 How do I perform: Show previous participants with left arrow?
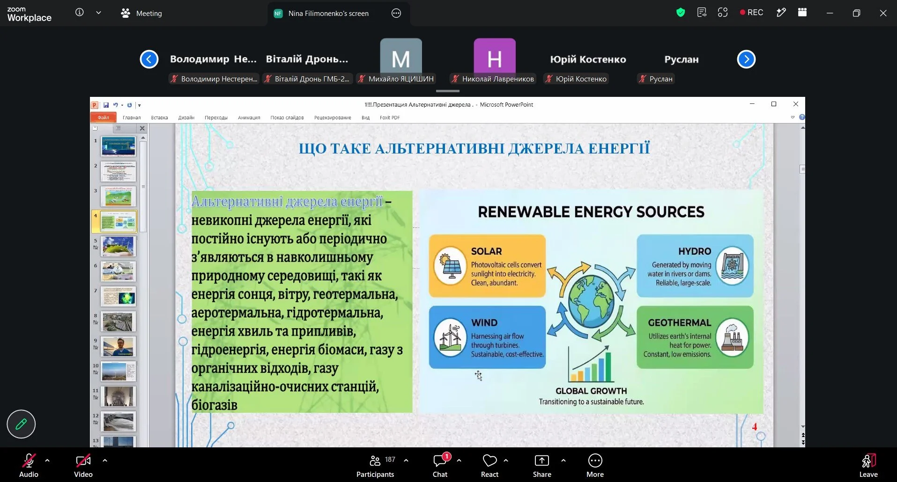point(149,59)
